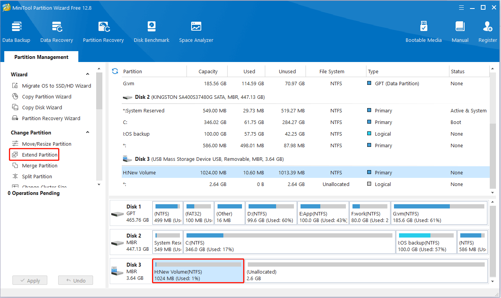
Task: Select D:(NTFS) block in Disk 1 map
Action: click(x=271, y=213)
